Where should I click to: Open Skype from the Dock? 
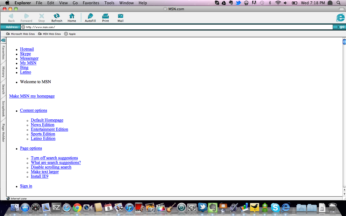click(275, 208)
